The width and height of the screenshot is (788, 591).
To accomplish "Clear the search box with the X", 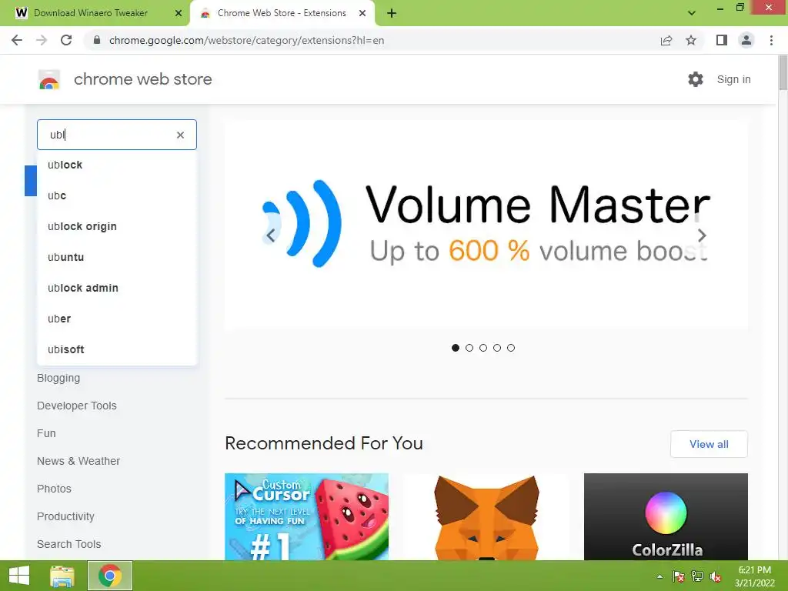I will coord(180,135).
